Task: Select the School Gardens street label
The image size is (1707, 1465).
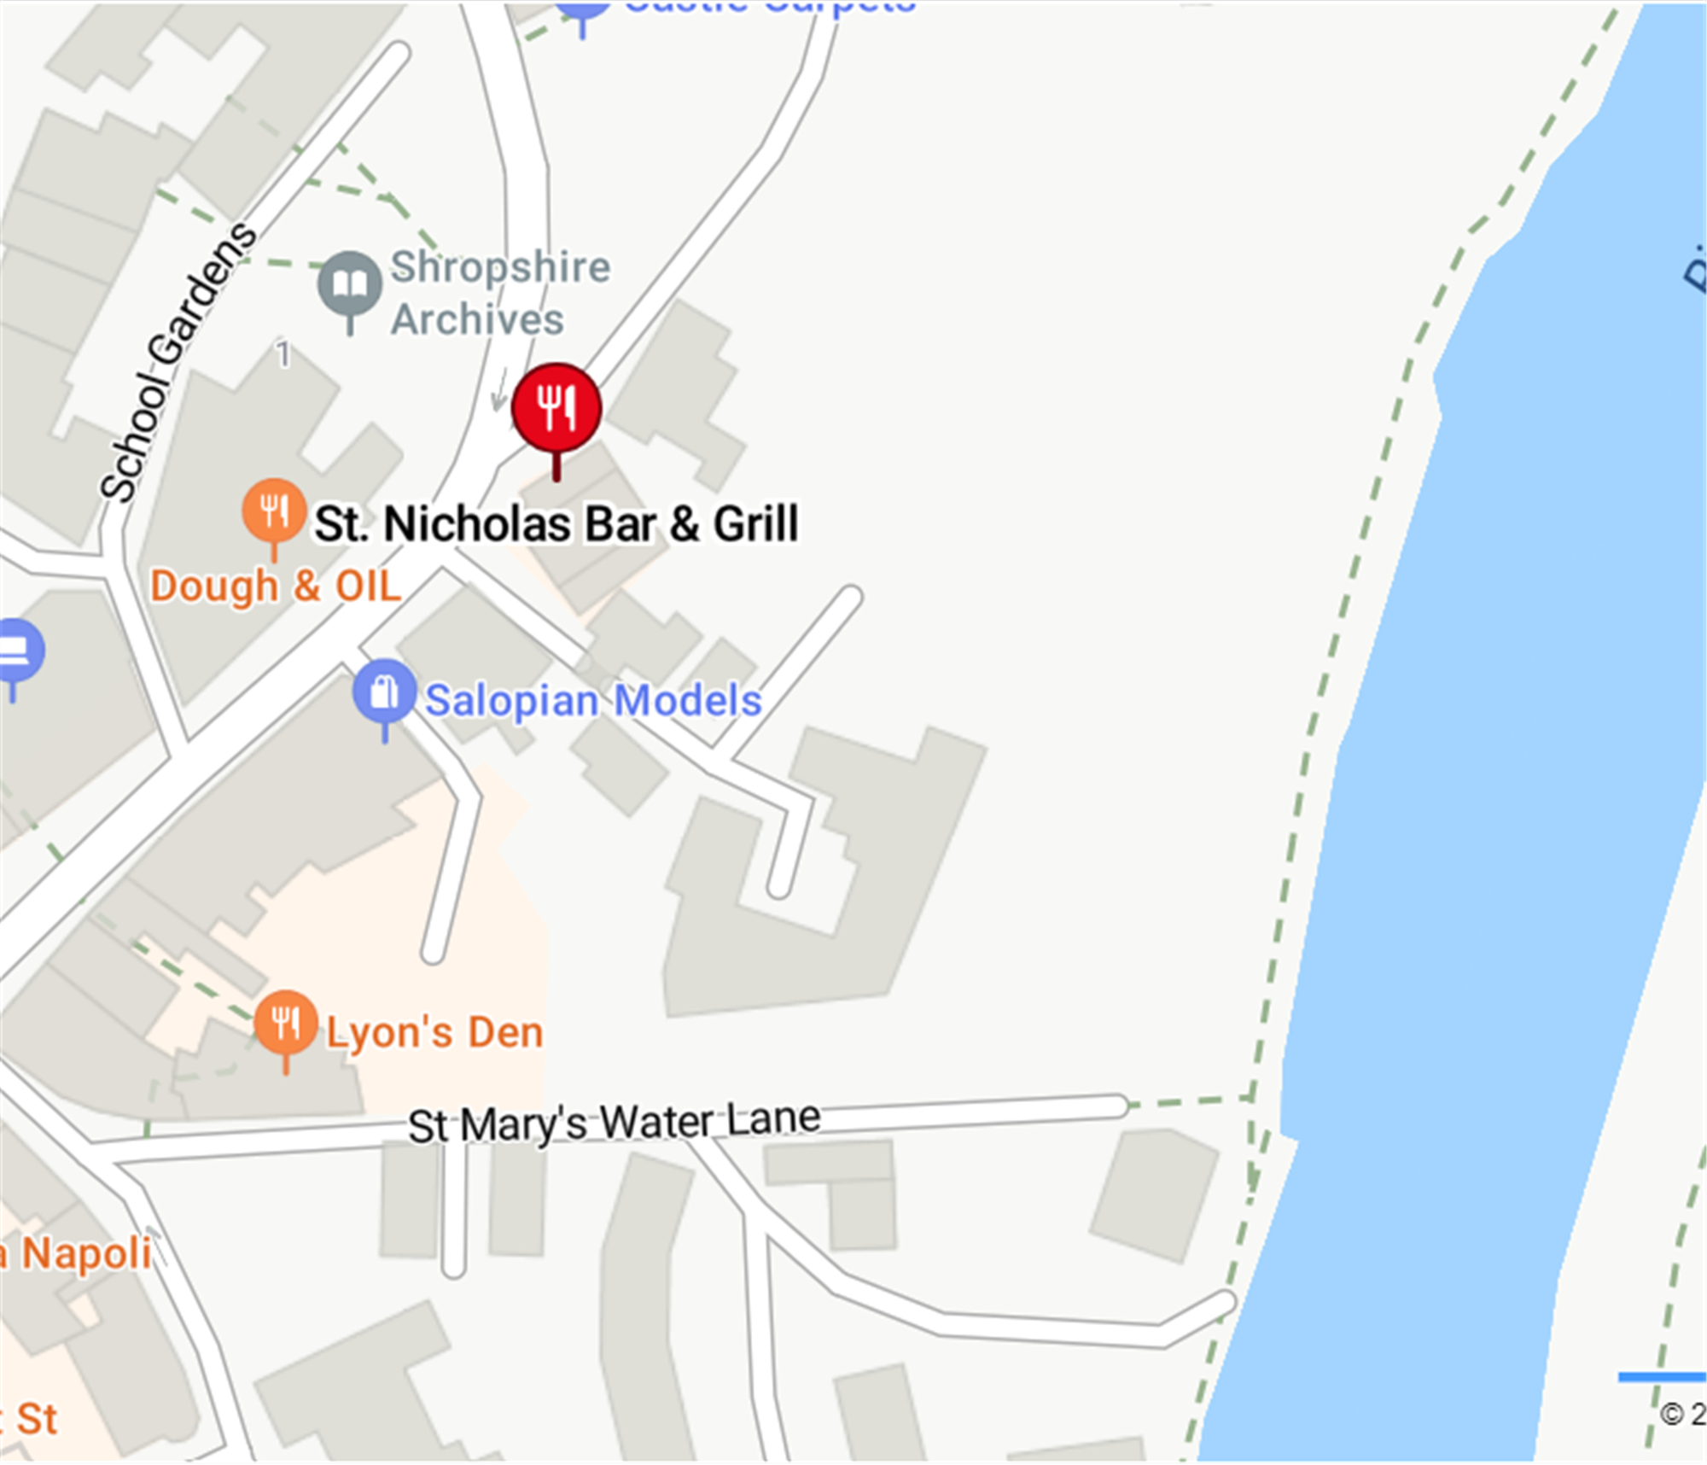Action: click(178, 362)
